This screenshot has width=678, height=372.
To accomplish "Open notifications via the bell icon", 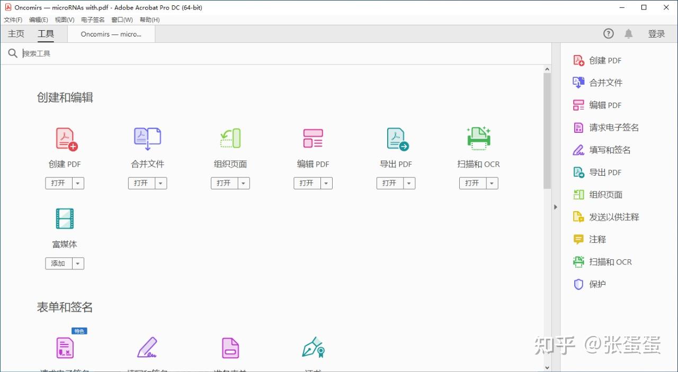I will click(628, 33).
